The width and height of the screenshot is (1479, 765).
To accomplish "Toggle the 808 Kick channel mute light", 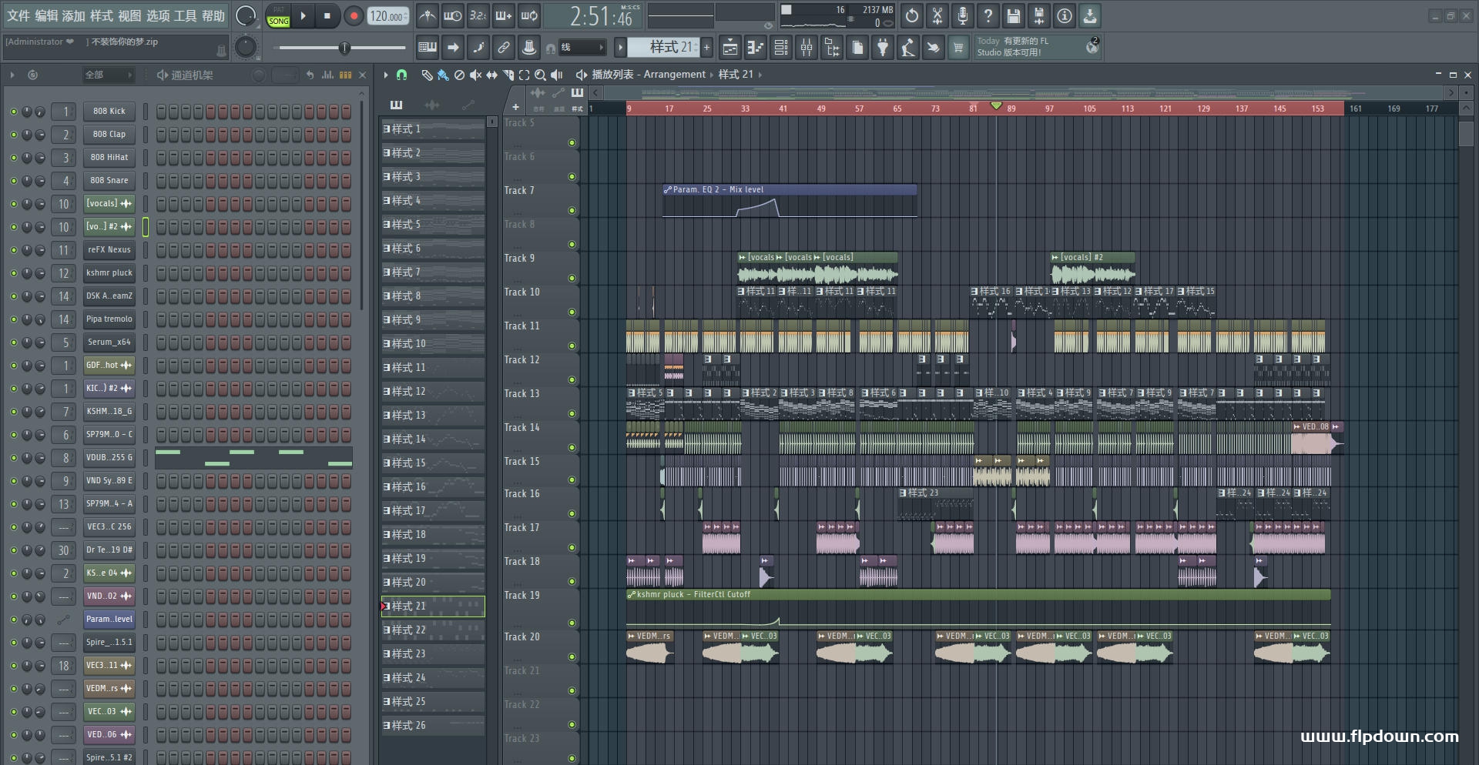I will [x=13, y=112].
